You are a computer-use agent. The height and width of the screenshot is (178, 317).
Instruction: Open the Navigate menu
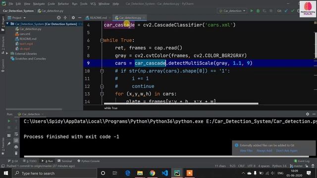click(x=39, y=3)
